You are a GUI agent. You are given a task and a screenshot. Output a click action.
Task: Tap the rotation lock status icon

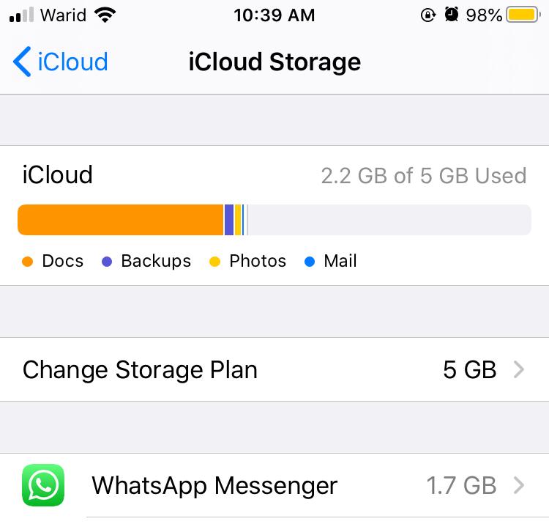(428, 15)
